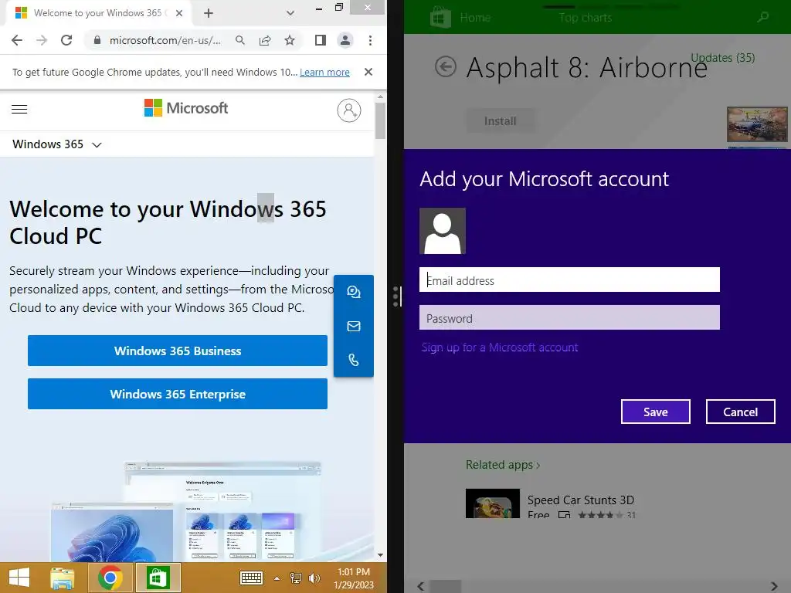The image size is (791, 593).
Task: Open the Updates (35) link in Store
Action: coord(722,57)
